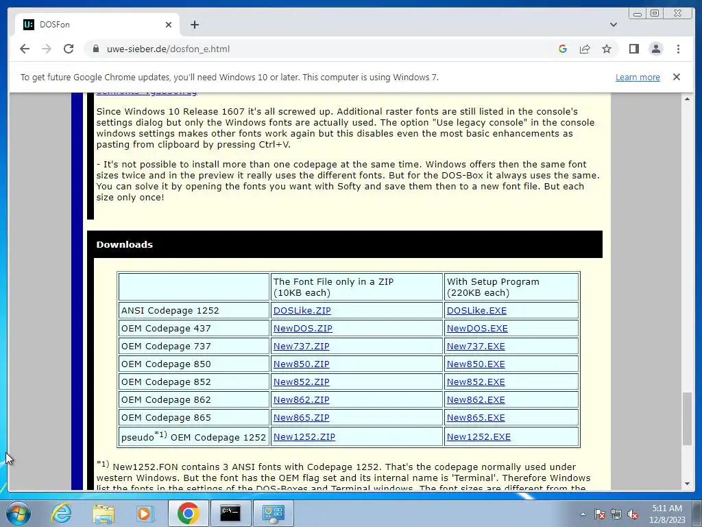The height and width of the screenshot is (527, 702).
Task: Download New852.EXE
Action: (x=476, y=382)
